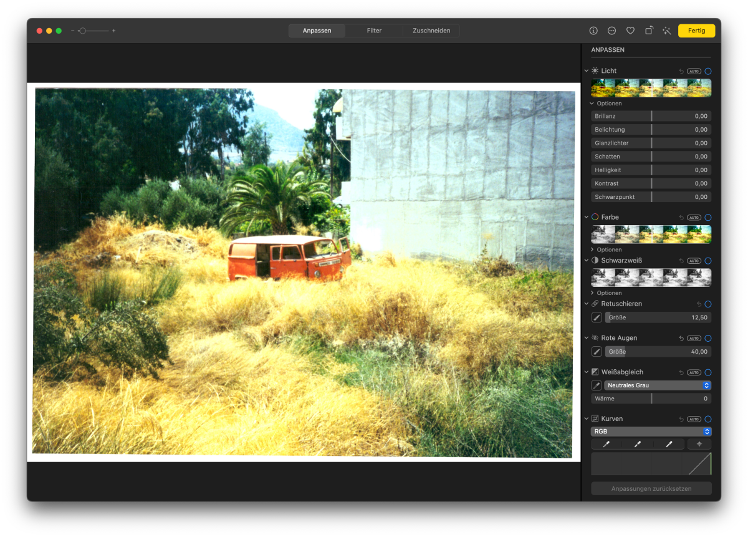This screenshot has width=748, height=537.
Task: Undo Weißabgleich changes with reset arrow
Action: click(x=681, y=372)
